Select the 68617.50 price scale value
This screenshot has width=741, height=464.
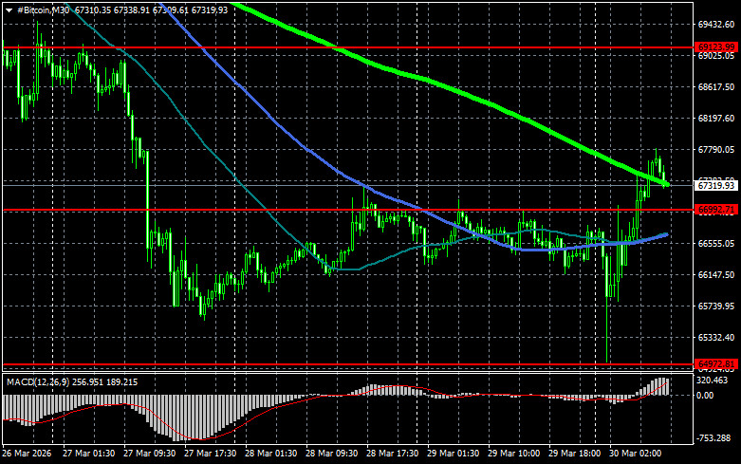point(716,87)
